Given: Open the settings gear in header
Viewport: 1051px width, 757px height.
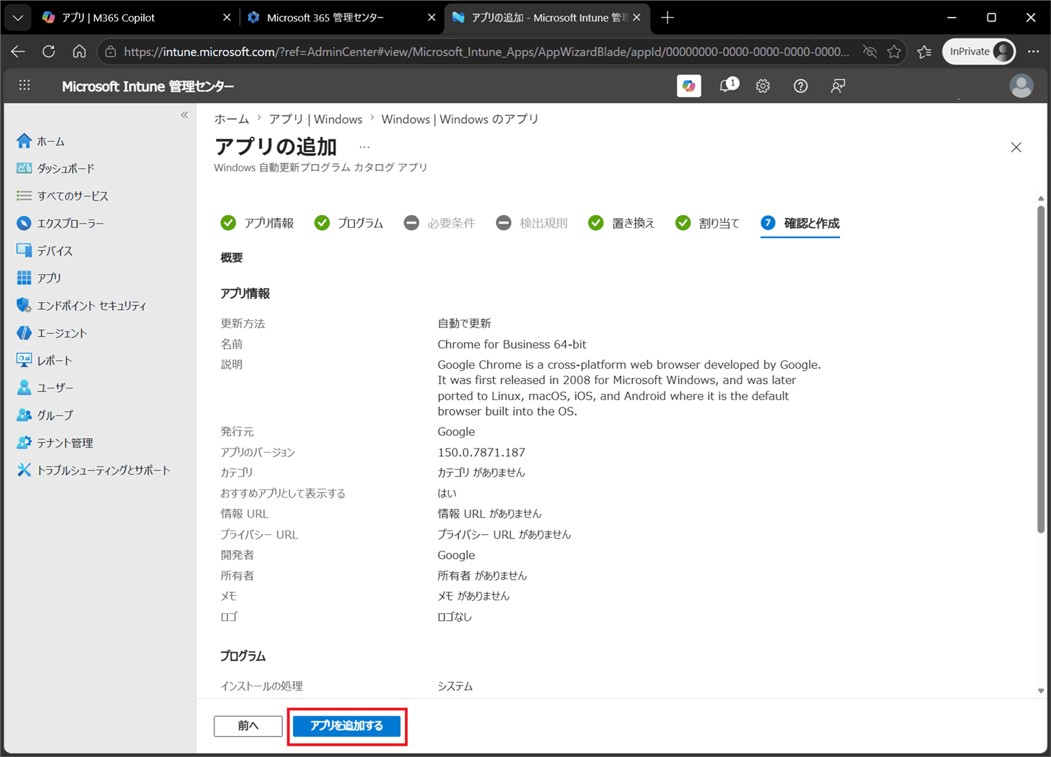Looking at the screenshot, I should (x=763, y=86).
